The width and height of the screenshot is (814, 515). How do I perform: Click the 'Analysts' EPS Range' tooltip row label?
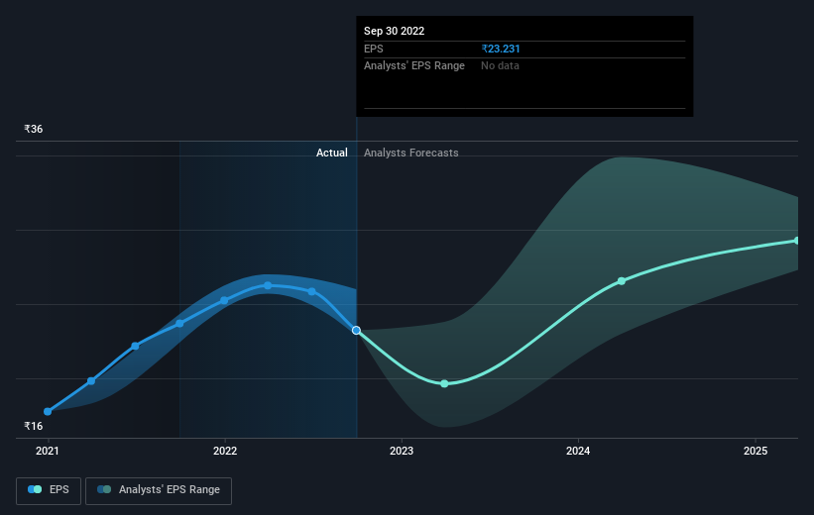point(414,66)
